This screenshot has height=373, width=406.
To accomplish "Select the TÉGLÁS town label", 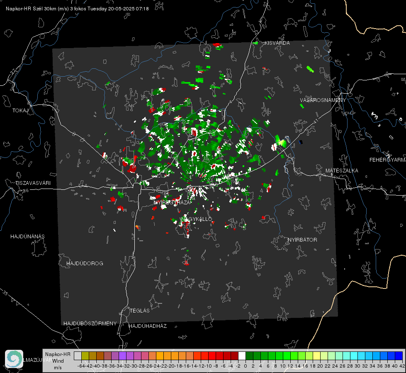I will [x=140, y=311].
